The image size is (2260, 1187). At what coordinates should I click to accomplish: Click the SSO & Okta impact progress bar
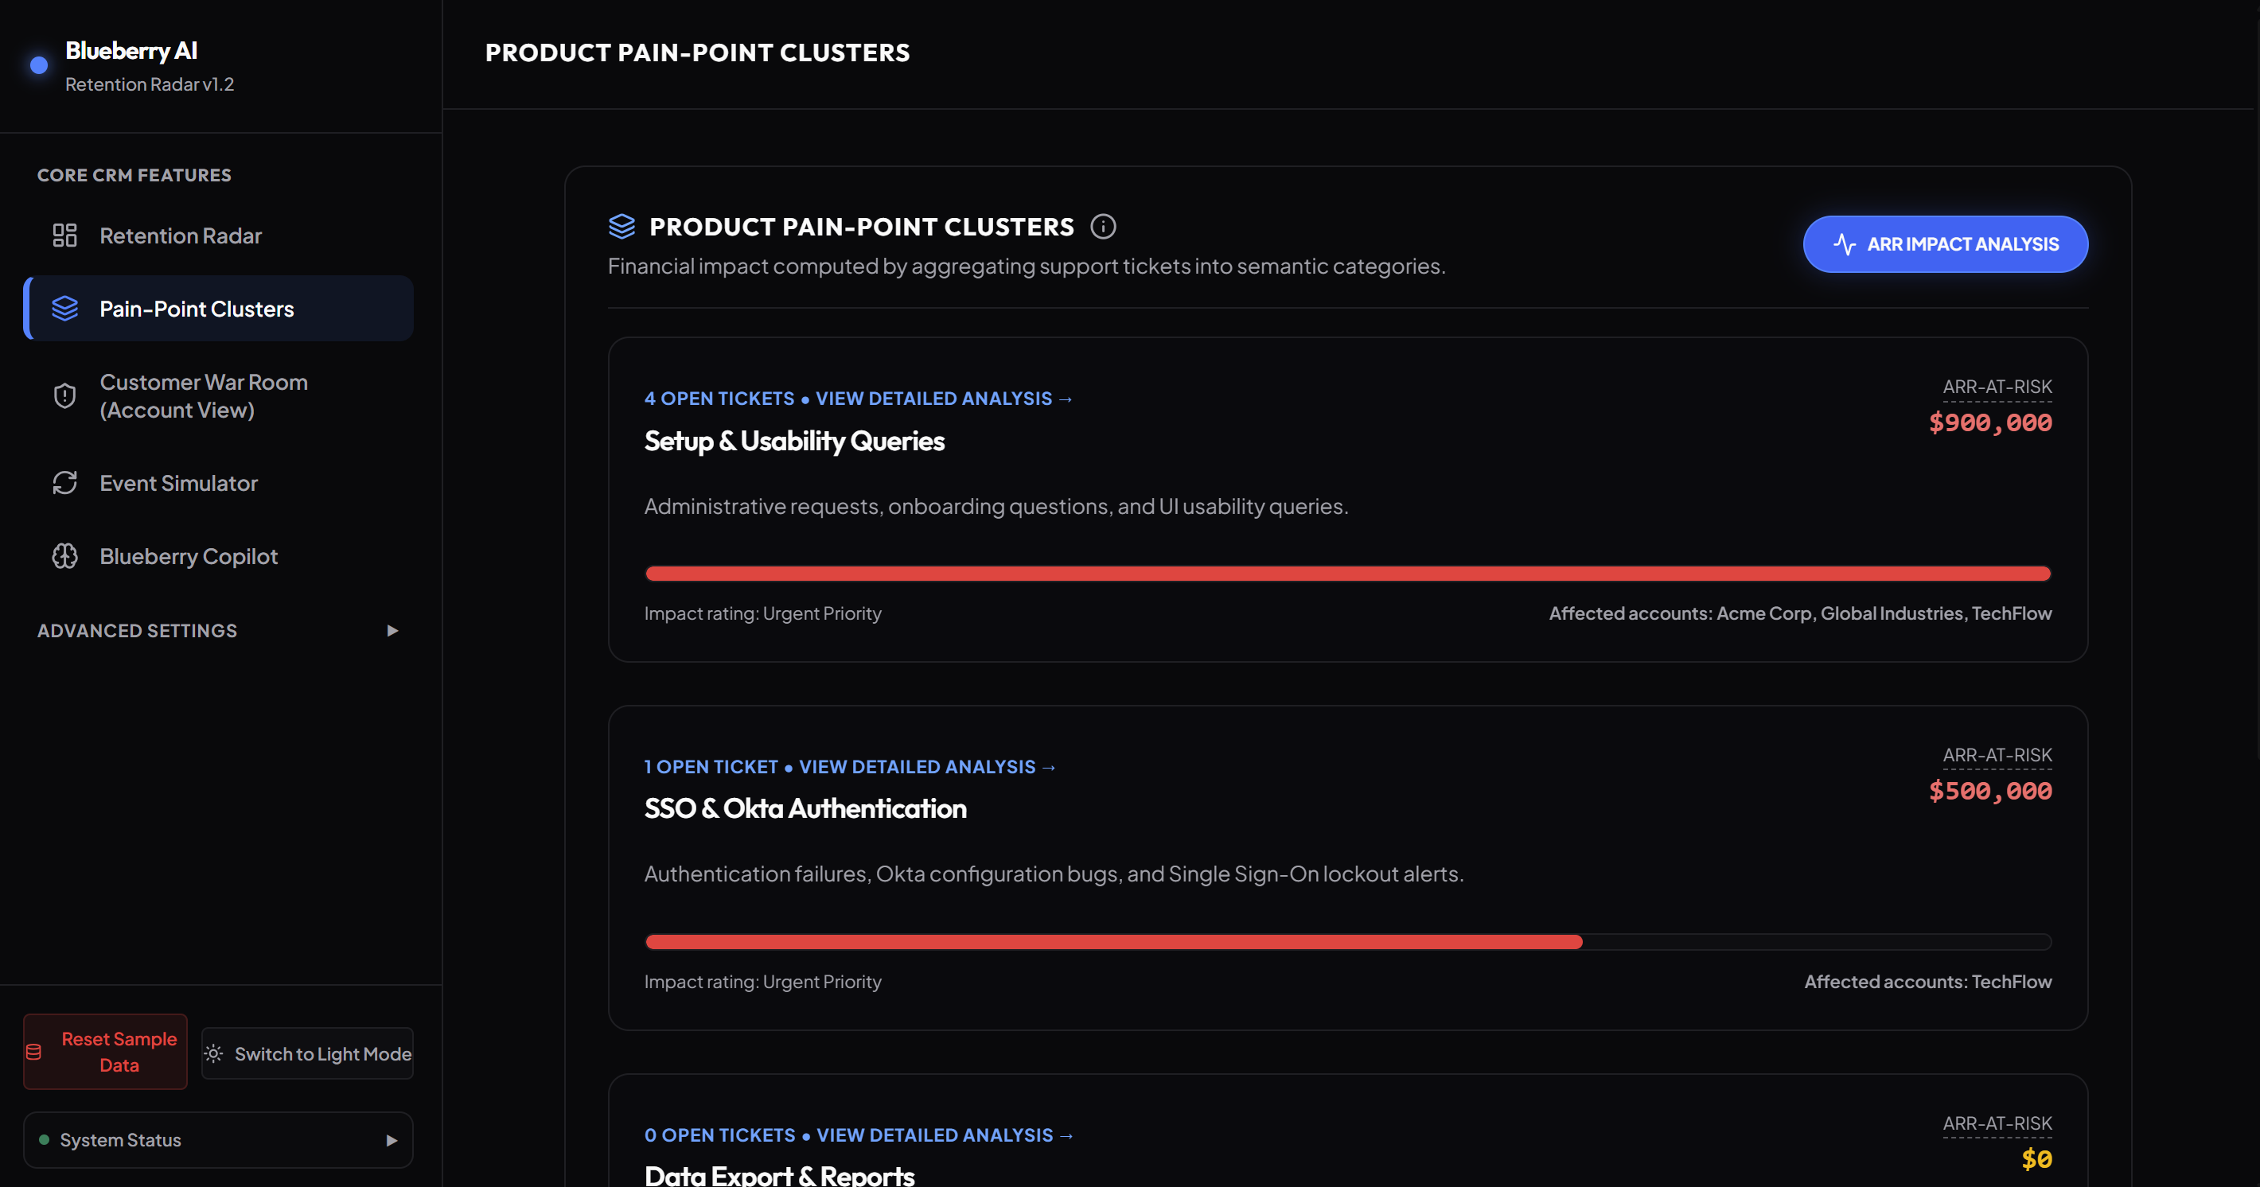[x=1347, y=942]
